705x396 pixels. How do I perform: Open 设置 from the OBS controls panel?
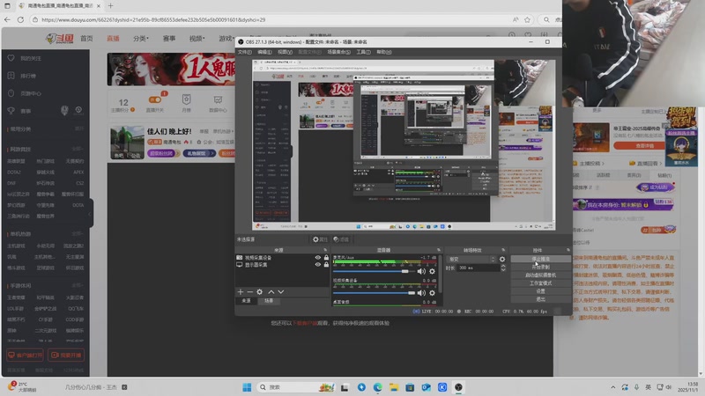click(540, 291)
